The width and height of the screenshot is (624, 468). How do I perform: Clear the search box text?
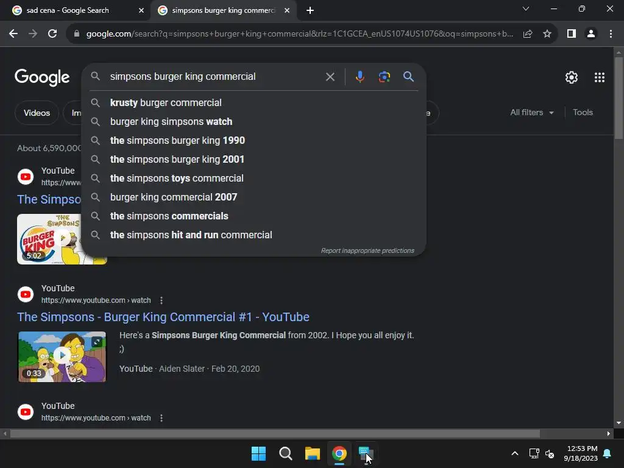click(330, 76)
